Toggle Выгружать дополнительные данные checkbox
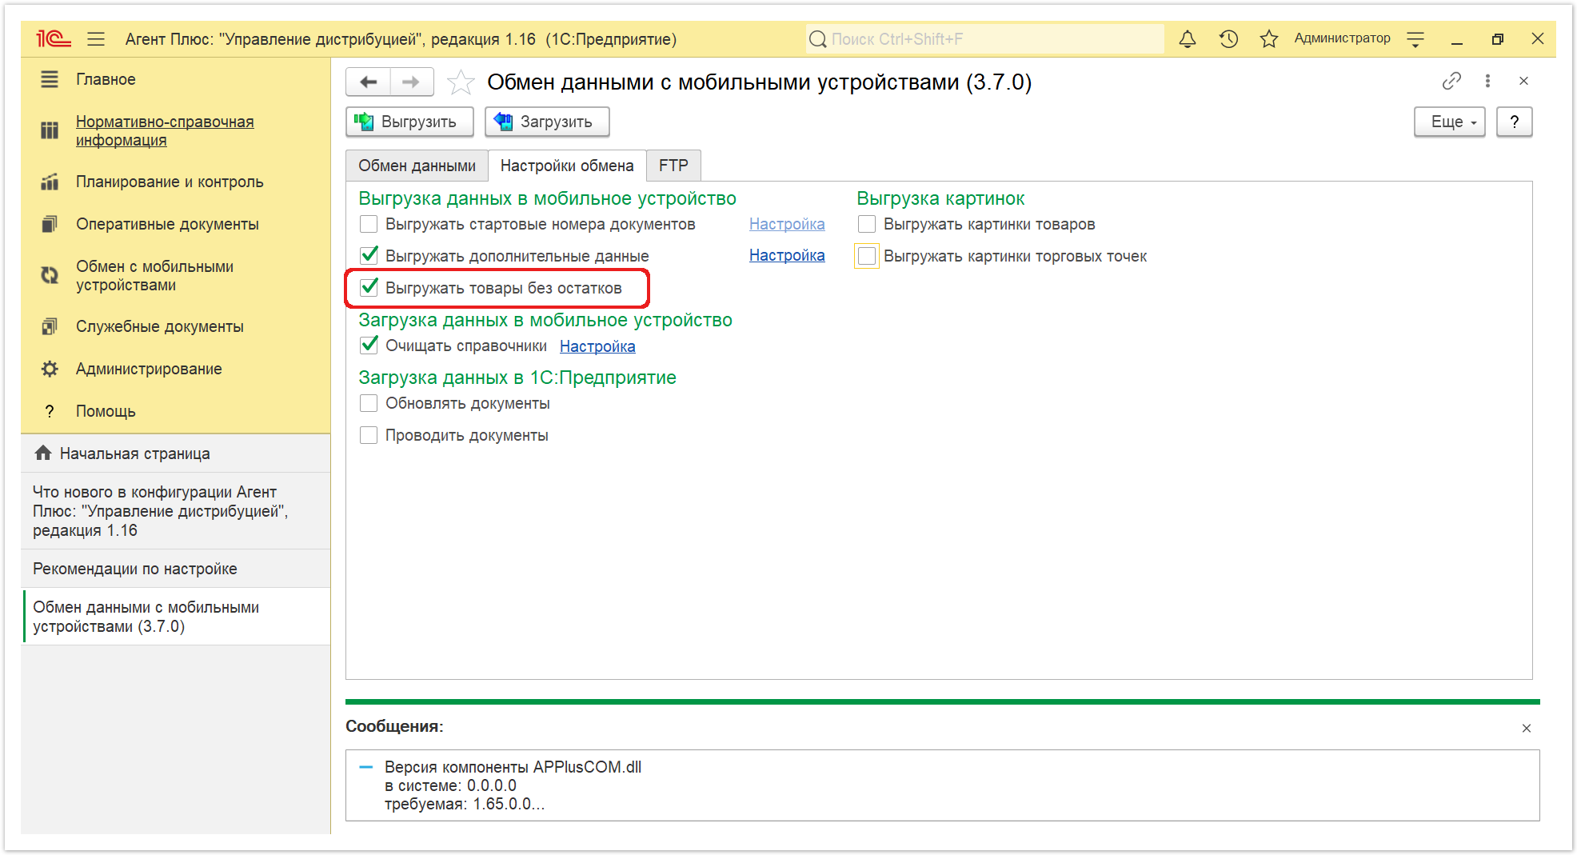The image size is (1577, 855). pyautogui.click(x=369, y=256)
